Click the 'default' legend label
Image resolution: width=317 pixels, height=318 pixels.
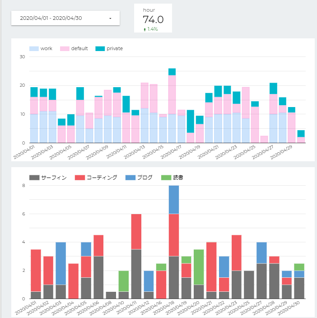pyautogui.click(x=79, y=48)
